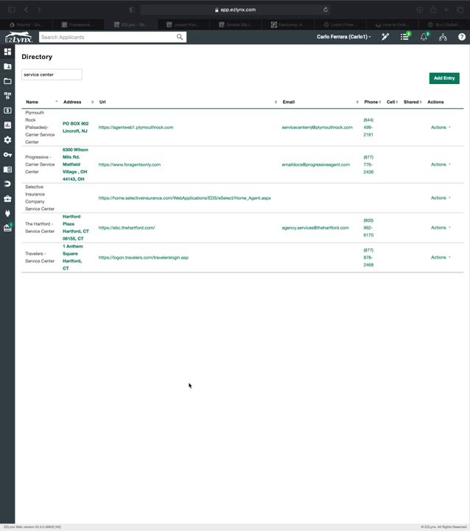Open the bar chart reports icon
The image size is (470, 531).
point(7,125)
